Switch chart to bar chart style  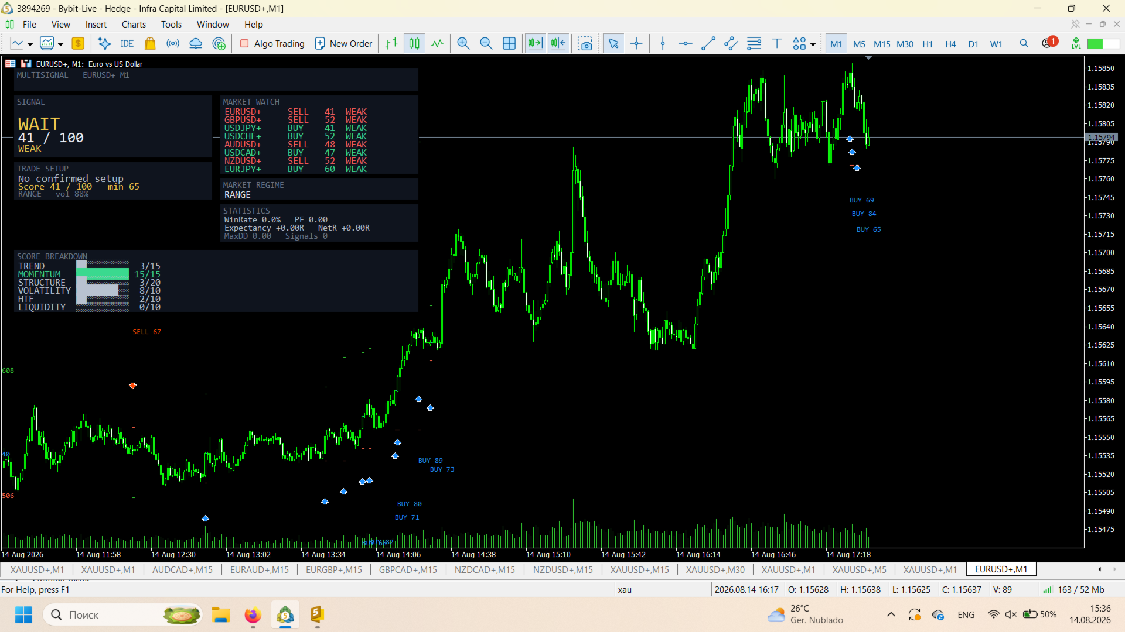391,43
